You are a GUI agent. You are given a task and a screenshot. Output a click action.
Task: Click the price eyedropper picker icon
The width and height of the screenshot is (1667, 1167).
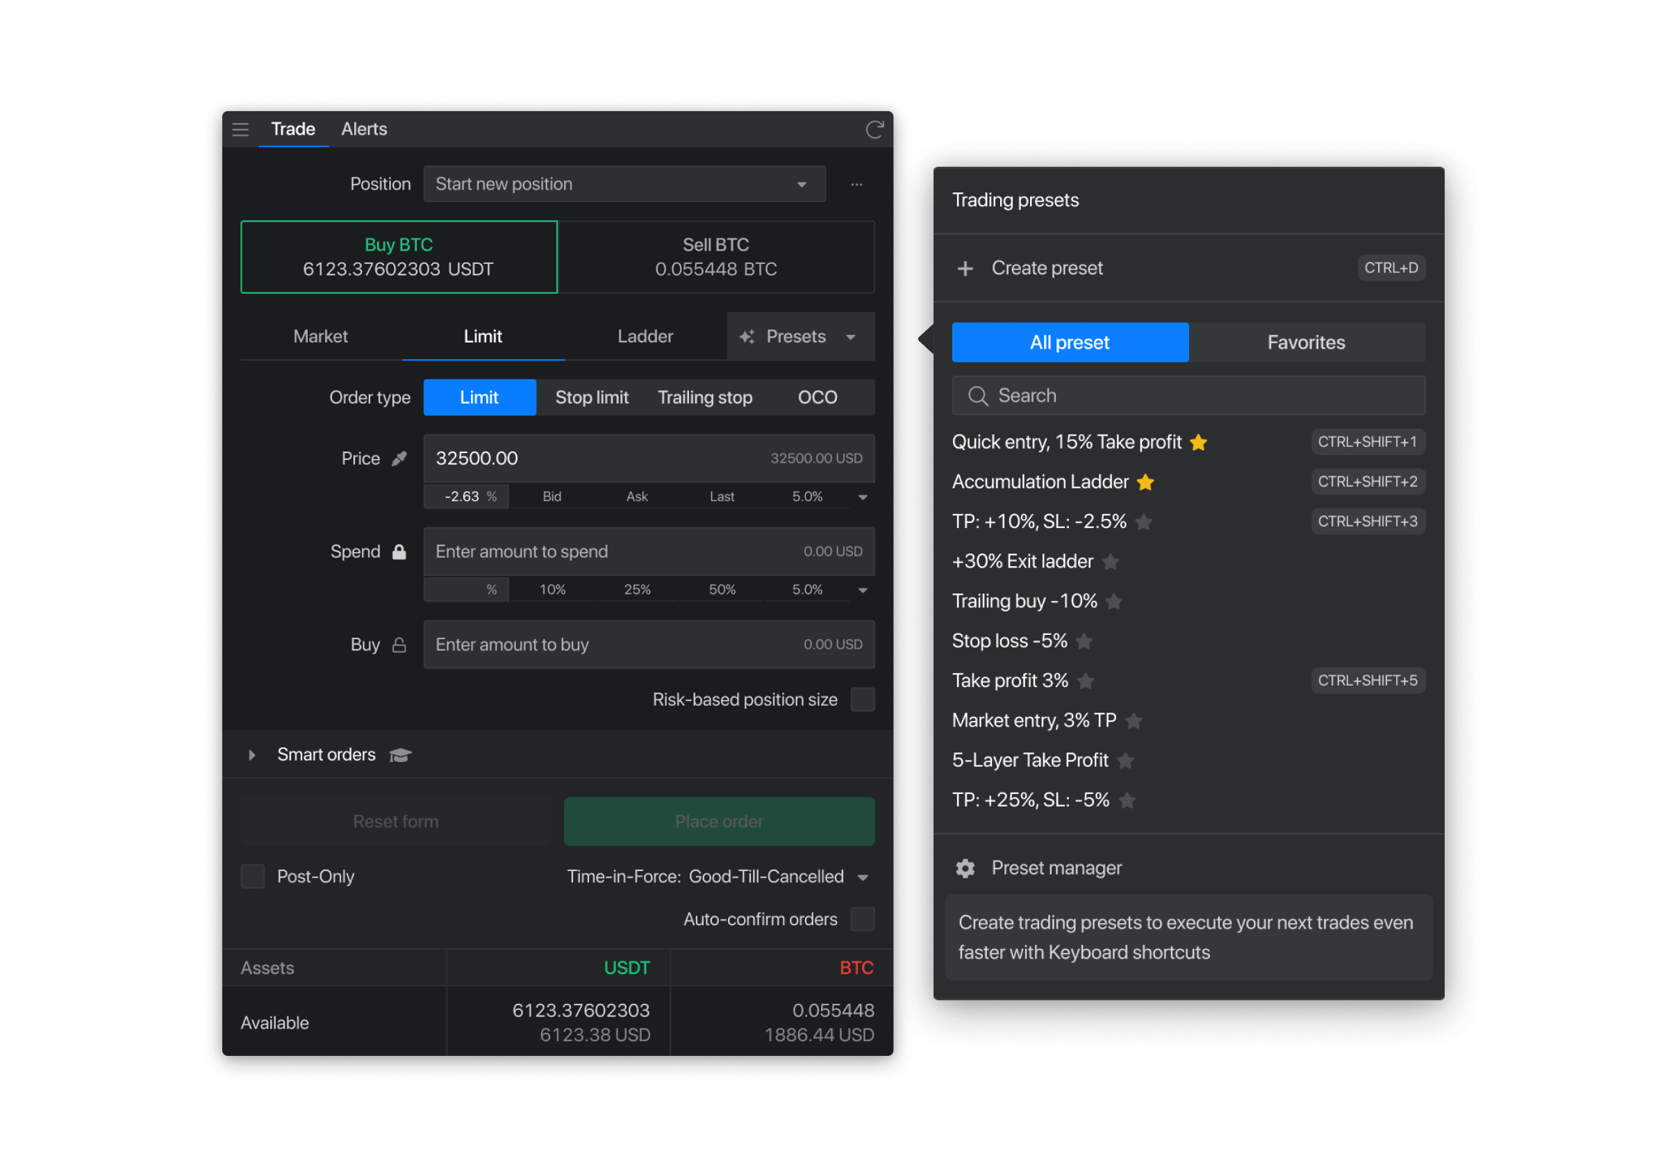point(399,458)
